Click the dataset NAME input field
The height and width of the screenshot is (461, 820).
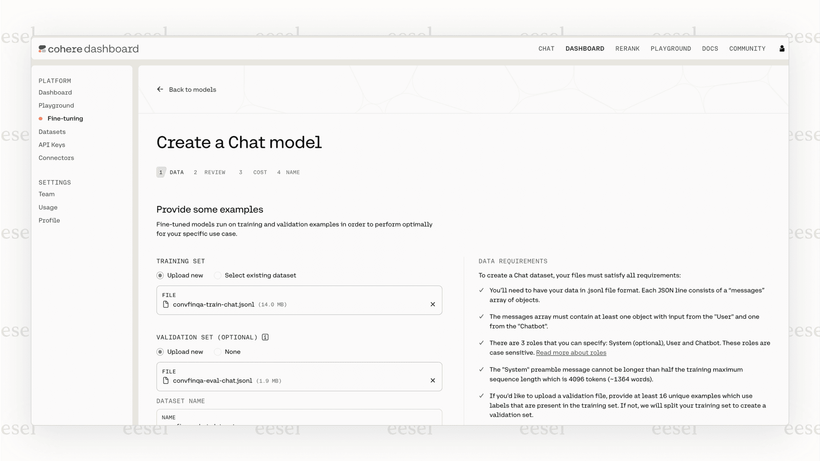[299, 421]
